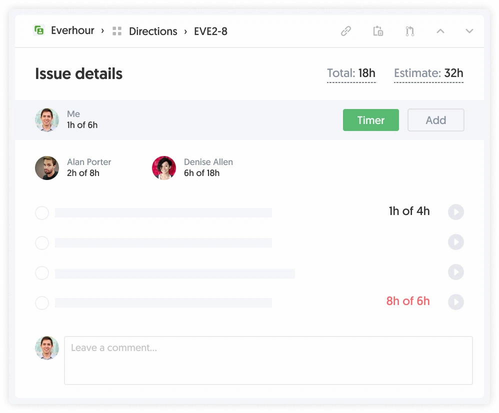Mark the last subtask row as complete
The image size is (499, 413).
click(42, 303)
